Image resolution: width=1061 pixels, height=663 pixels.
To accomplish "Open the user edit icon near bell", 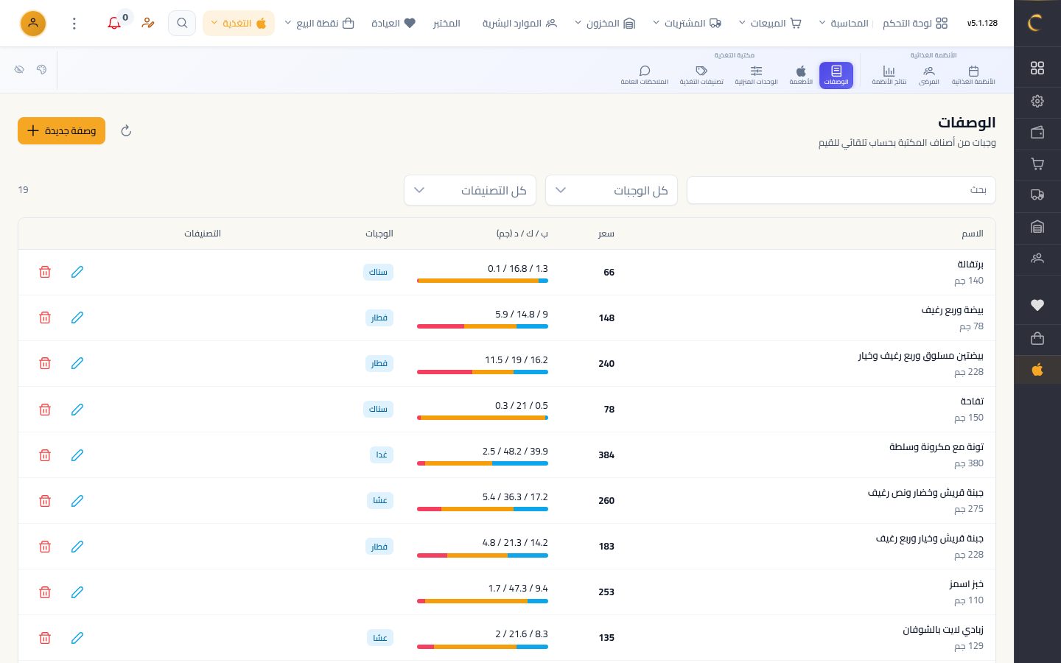I will pos(148,23).
